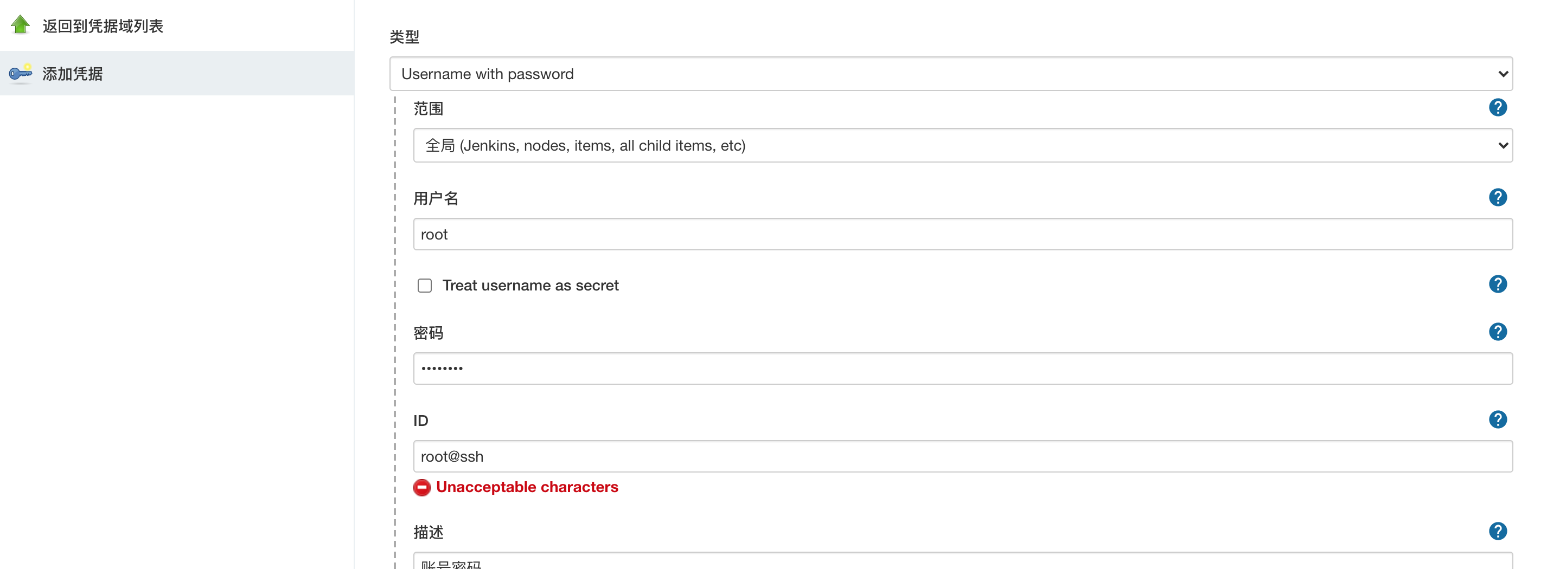
Task: Click the 用户名 field containing root
Action: point(962,235)
